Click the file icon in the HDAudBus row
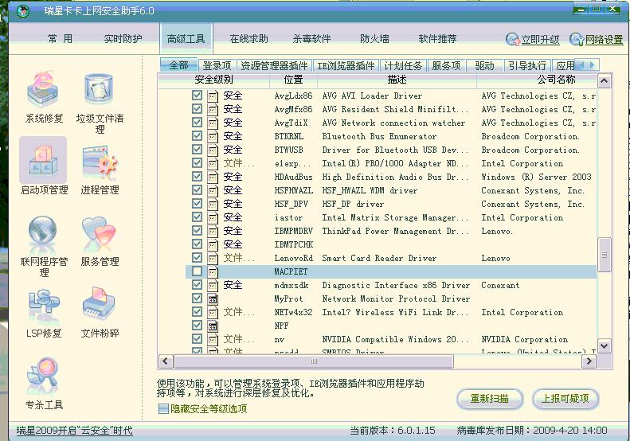 point(213,178)
